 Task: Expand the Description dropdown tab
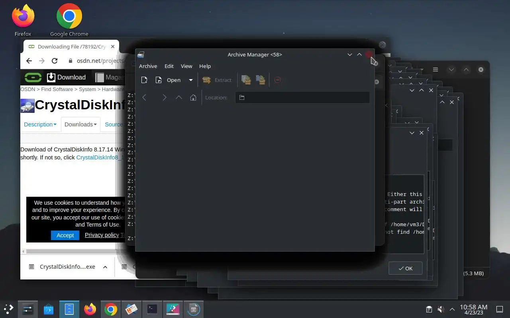40,124
